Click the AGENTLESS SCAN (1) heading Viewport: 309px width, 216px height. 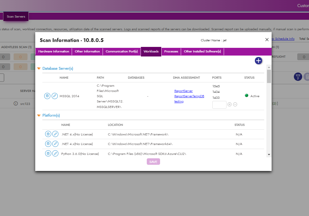(16, 47)
